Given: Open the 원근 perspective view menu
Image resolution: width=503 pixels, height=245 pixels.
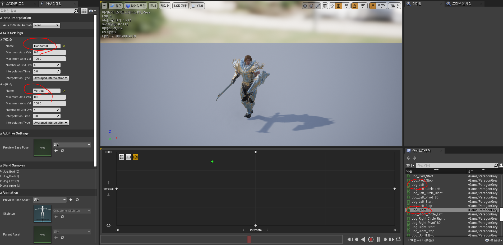Looking at the screenshot, I should click(x=116, y=6).
